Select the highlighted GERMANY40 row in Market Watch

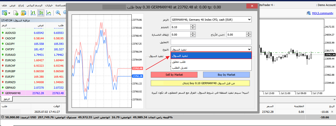(33, 93)
